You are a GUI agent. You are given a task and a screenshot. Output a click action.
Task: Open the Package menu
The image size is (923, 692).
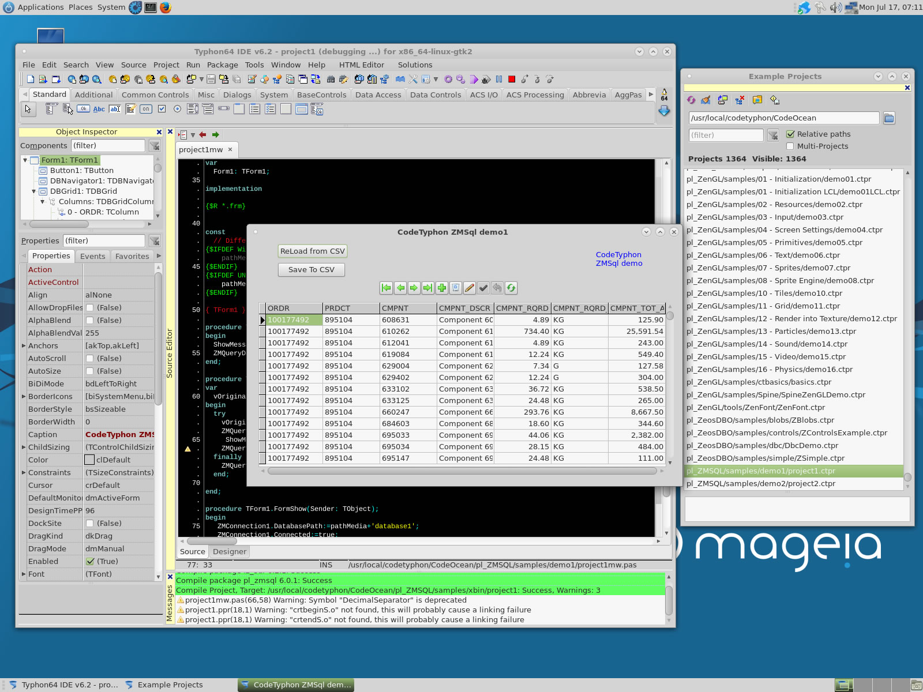(x=223, y=65)
